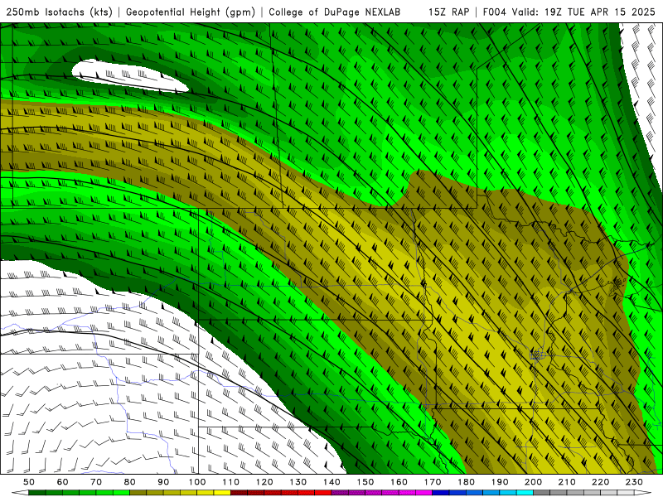
Task: Click the 'F004 Valid: 19Z TUE APR 15 2025' text
Action: 569,12
